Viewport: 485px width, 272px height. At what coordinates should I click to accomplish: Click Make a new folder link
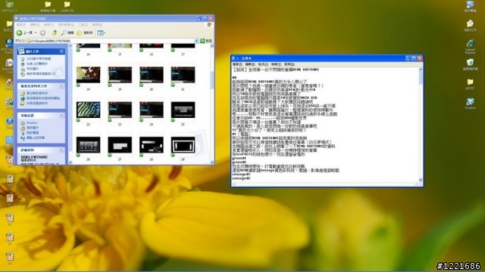(x=34, y=93)
